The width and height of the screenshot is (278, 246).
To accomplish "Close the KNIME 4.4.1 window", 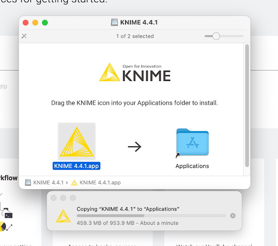I will click(26, 23).
